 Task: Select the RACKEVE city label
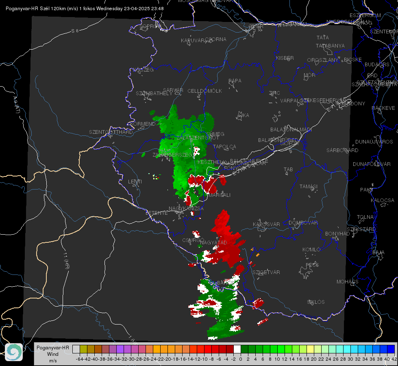coord(383,108)
